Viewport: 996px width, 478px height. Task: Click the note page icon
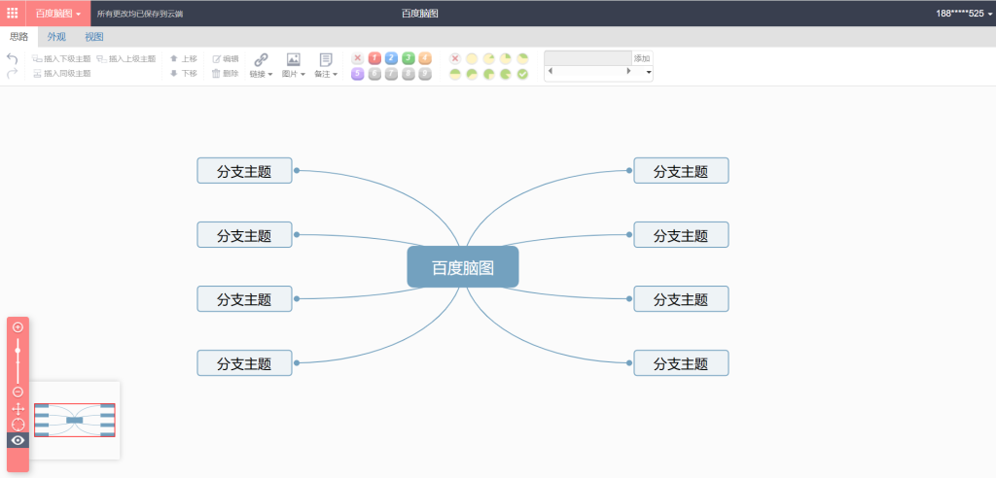(326, 59)
